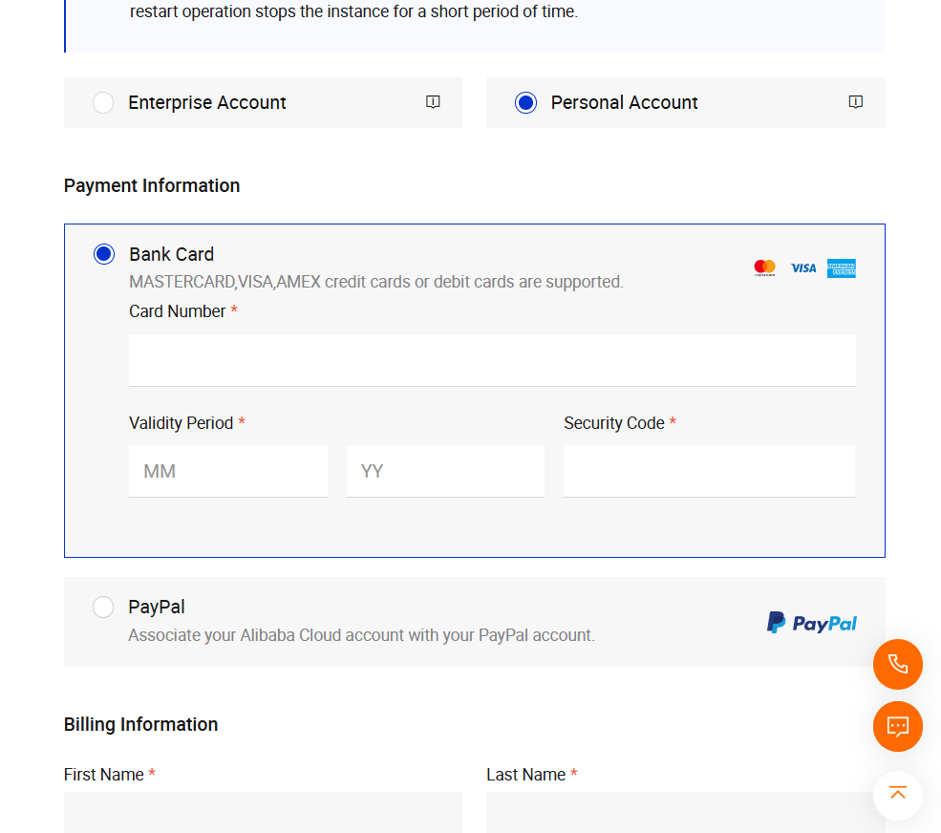This screenshot has height=833, width=941.
Task: Click Enterprise Account info icon
Action: point(433,102)
